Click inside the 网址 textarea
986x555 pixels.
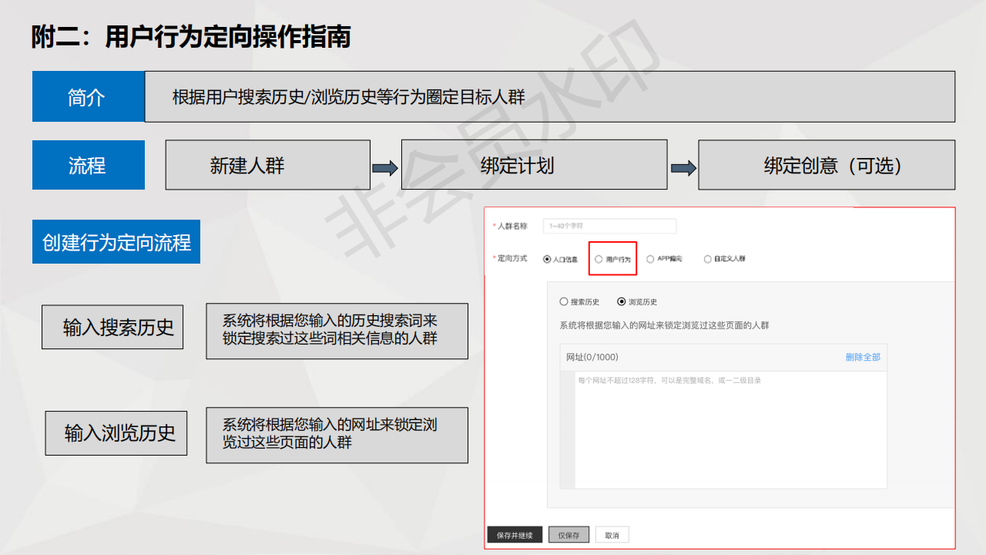tap(730, 429)
